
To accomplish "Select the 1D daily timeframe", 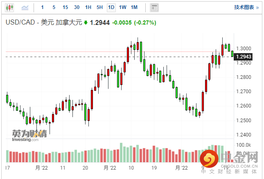I will click(111, 7).
